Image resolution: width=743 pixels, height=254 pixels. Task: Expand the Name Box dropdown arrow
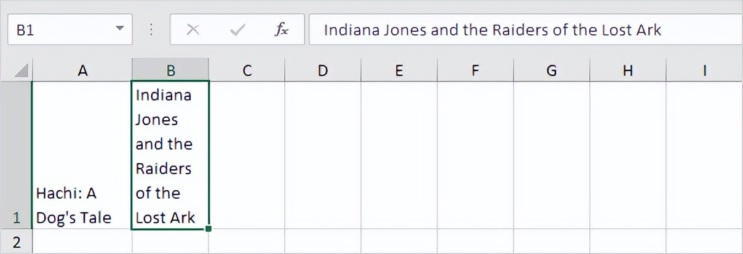(x=119, y=29)
